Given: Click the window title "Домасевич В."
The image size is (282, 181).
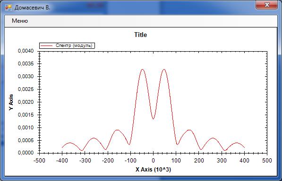Looking at the screenshot, I should 33,8.
